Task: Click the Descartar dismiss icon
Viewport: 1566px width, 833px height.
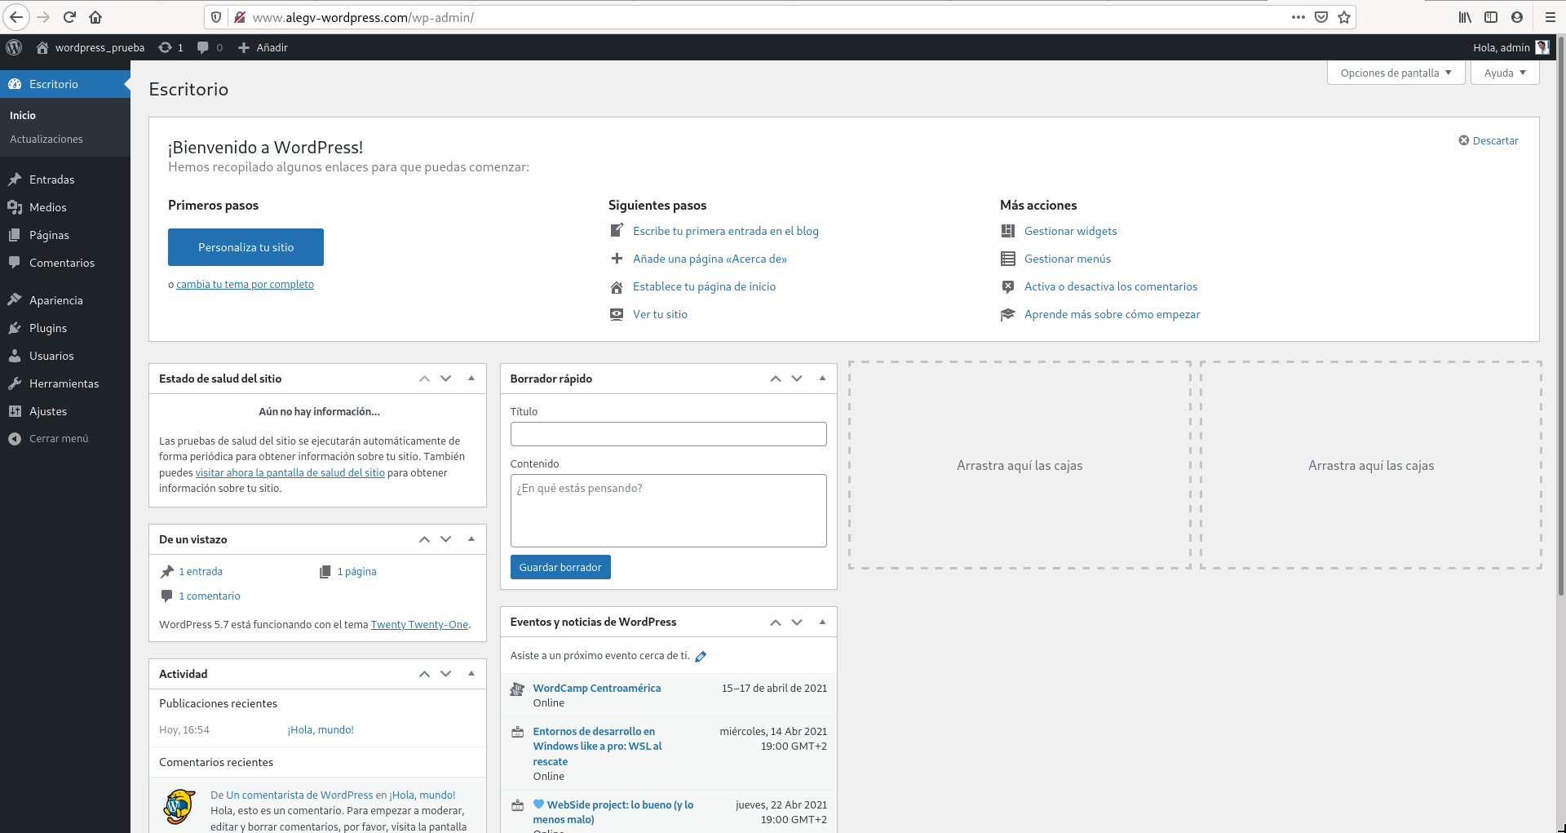Action: click(1464, 140)
